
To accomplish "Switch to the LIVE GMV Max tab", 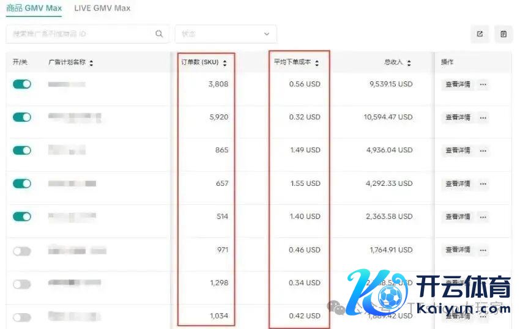I will click(x=102, y=9).
